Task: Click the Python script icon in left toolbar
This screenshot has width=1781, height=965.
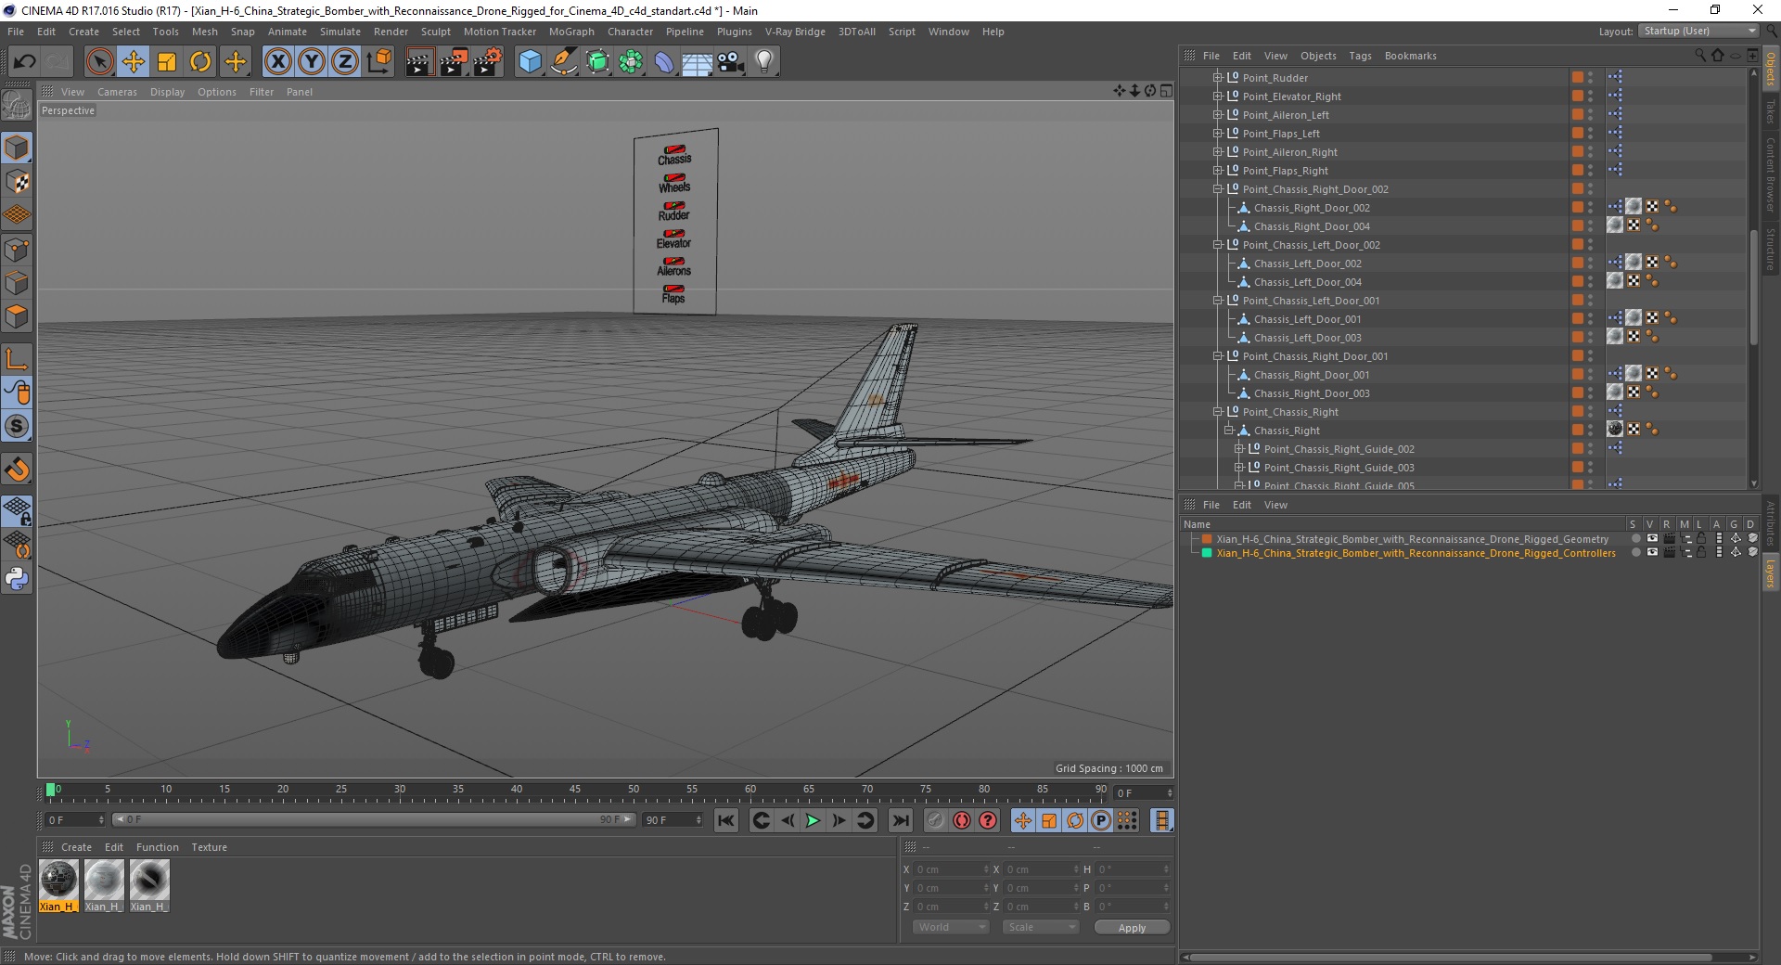Action: (x=17, y=579)
